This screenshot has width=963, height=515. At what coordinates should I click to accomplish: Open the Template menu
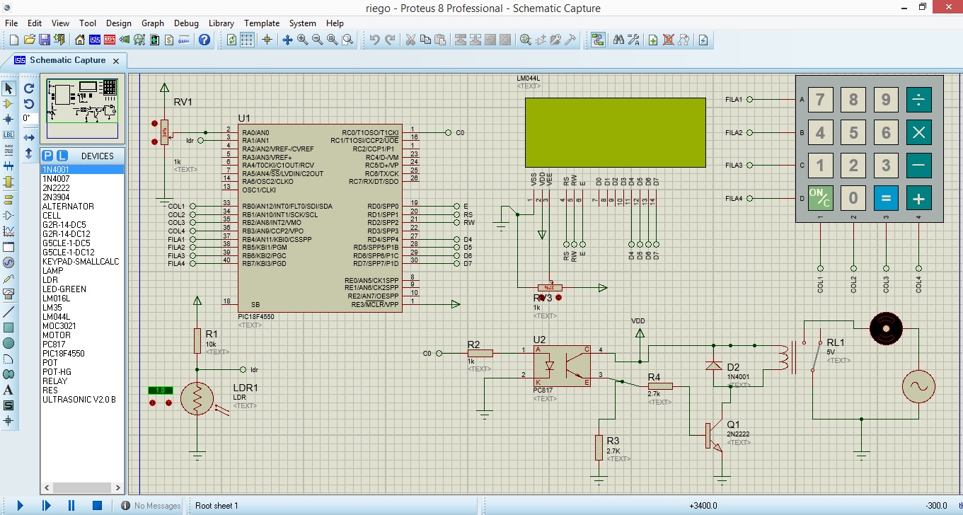pos(262,23)
